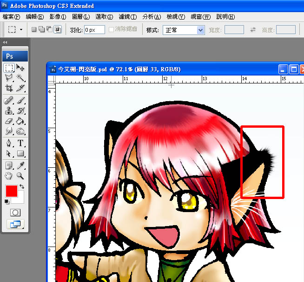
Task: Select the Rectangle shape tool
Action: tap(20, 153)
